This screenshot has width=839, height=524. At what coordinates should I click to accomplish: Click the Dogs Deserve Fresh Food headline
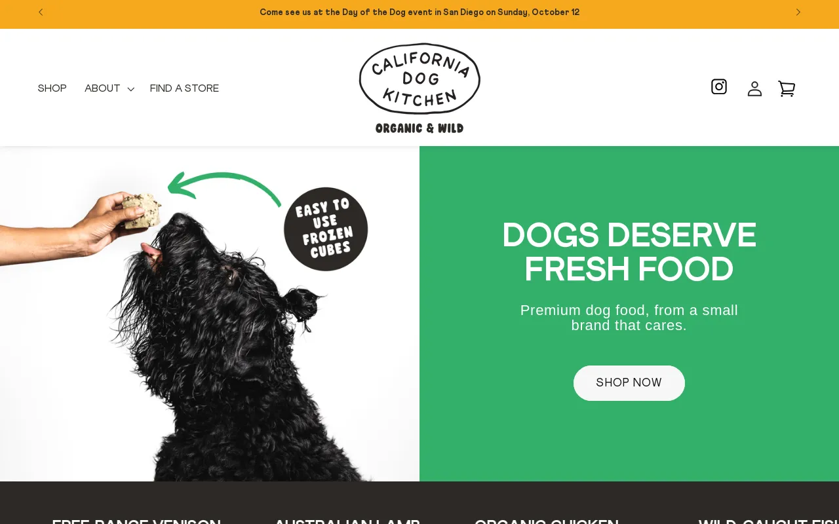tap(629, 252)
